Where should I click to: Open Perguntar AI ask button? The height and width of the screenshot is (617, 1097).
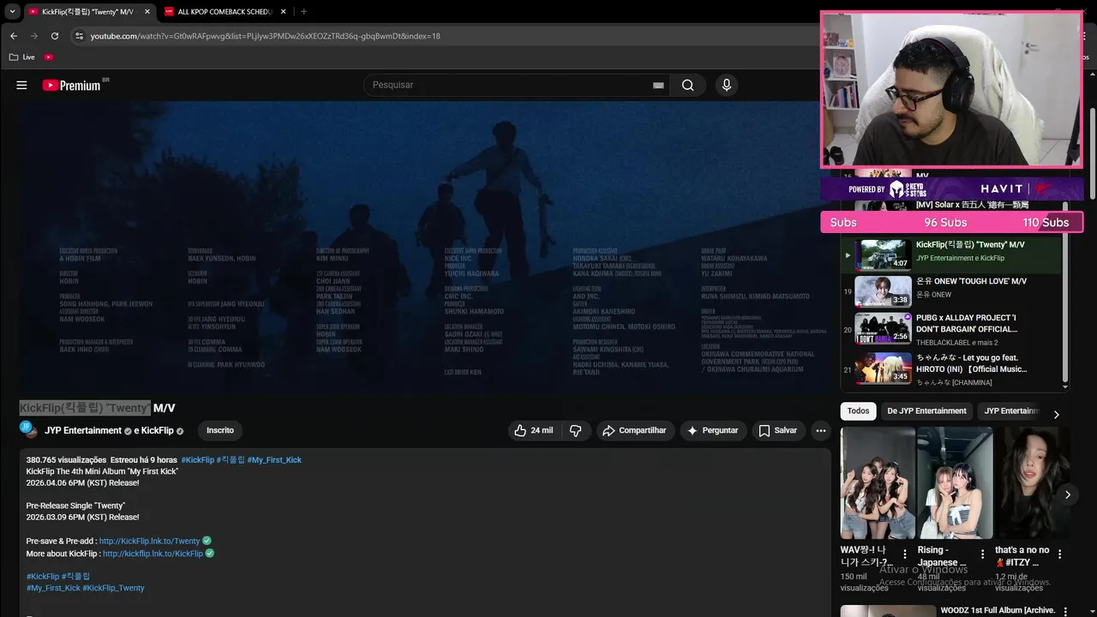[x=711, y=430]
